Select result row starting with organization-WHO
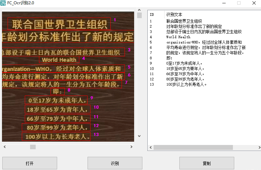The height and width of the screenshot is (170, 261). (205, 42)
